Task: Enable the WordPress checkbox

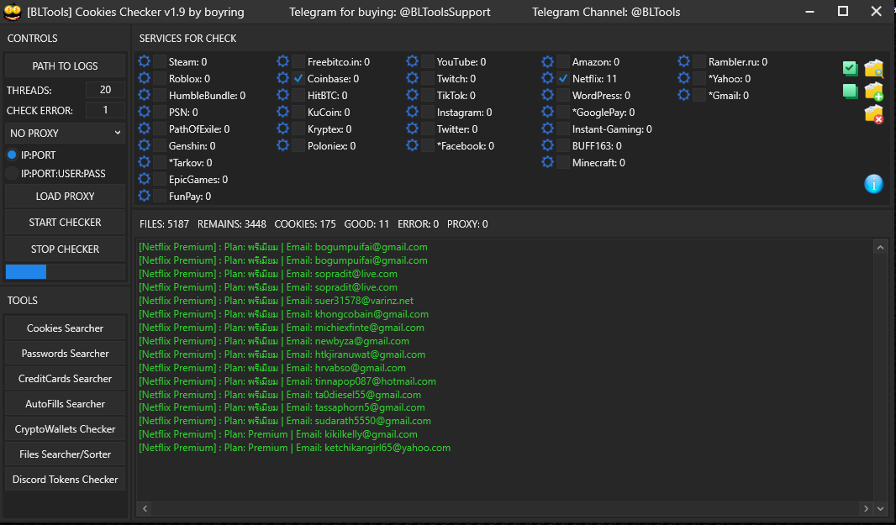Action: [563, 96]
